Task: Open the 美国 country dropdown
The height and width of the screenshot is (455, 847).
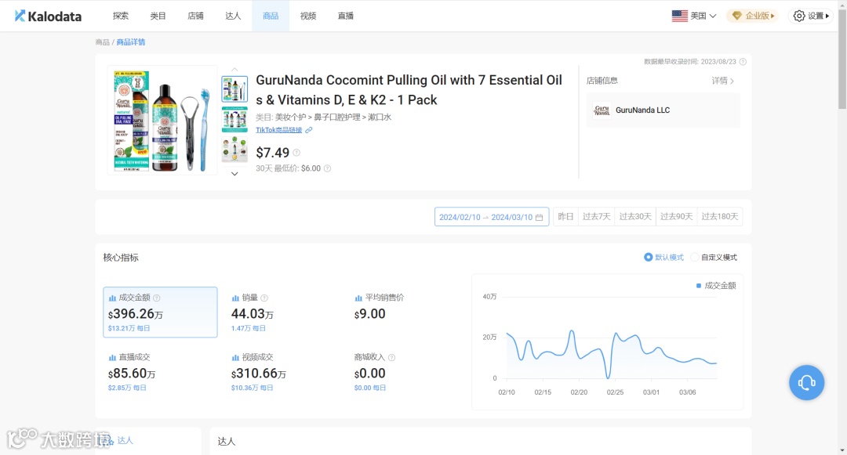Action: click(x=694, y=16)
